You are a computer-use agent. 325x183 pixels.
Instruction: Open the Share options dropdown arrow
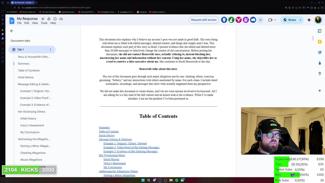pos(301,20)
